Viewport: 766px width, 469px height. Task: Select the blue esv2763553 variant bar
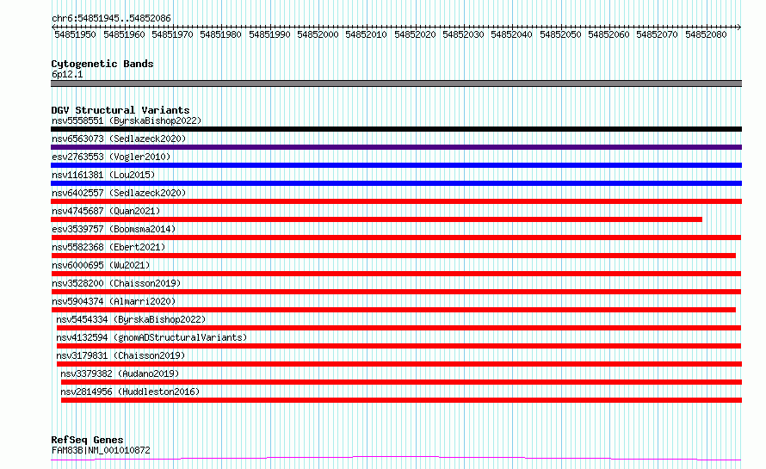click(396, 165)
